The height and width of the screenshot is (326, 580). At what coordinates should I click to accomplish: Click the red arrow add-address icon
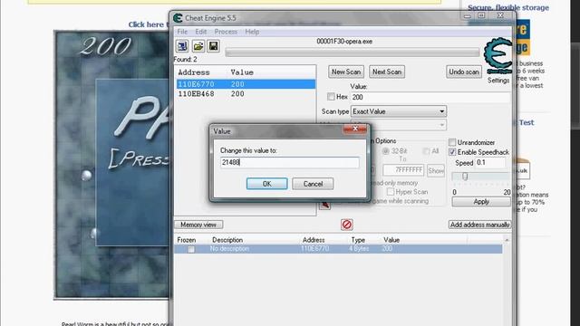[324, 206]
